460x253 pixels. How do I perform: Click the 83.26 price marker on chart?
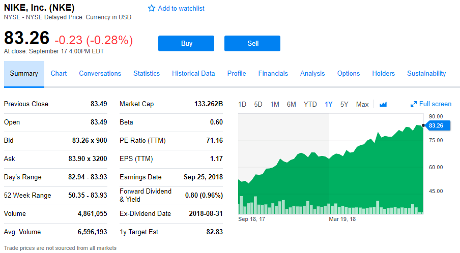pyautogui.click(x=436, y=125)
